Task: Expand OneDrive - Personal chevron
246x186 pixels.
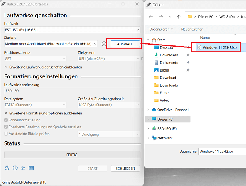Action: coord(148,110)
